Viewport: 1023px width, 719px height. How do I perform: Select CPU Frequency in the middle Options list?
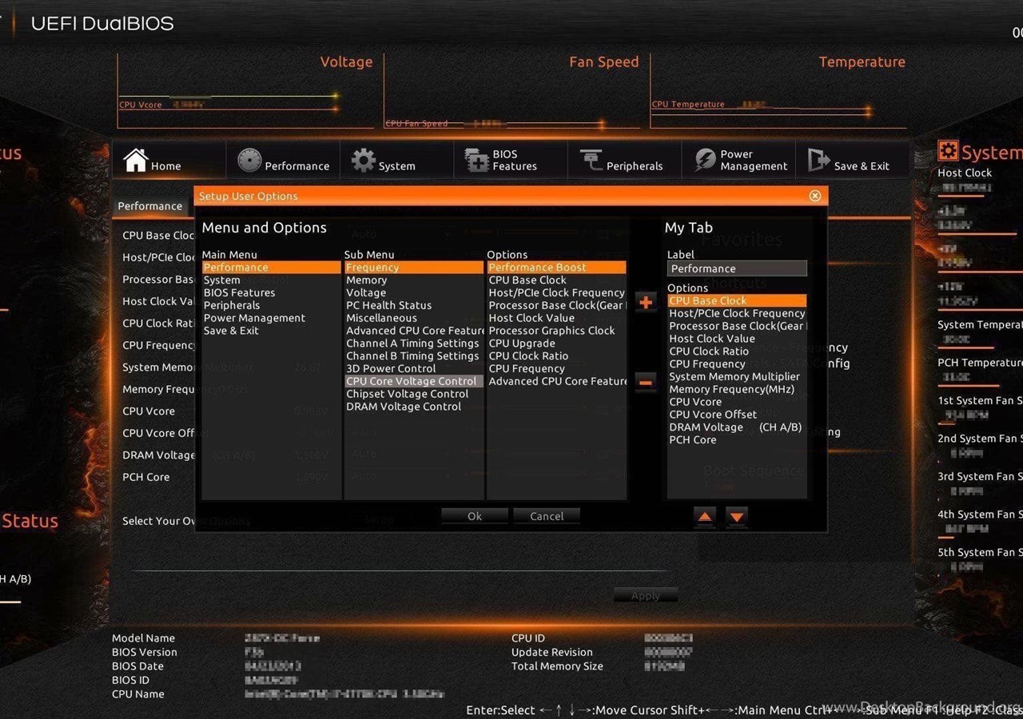coord(557,369)
